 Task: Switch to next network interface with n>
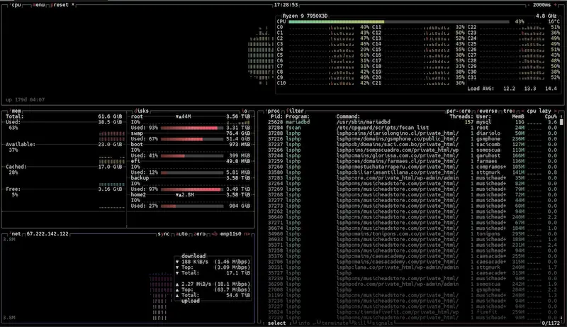point(247,233)
